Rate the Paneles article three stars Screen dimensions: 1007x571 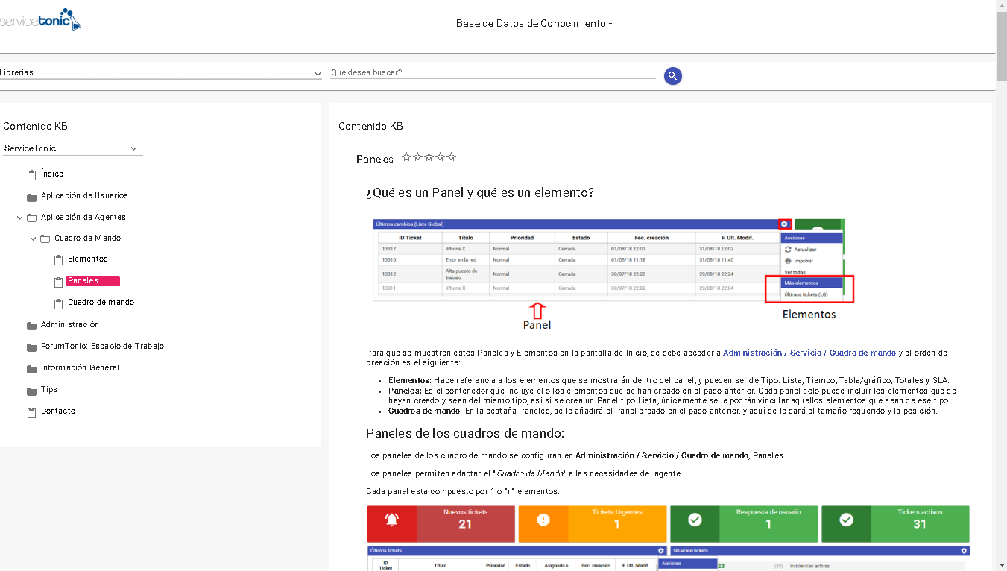pos(429,157)
